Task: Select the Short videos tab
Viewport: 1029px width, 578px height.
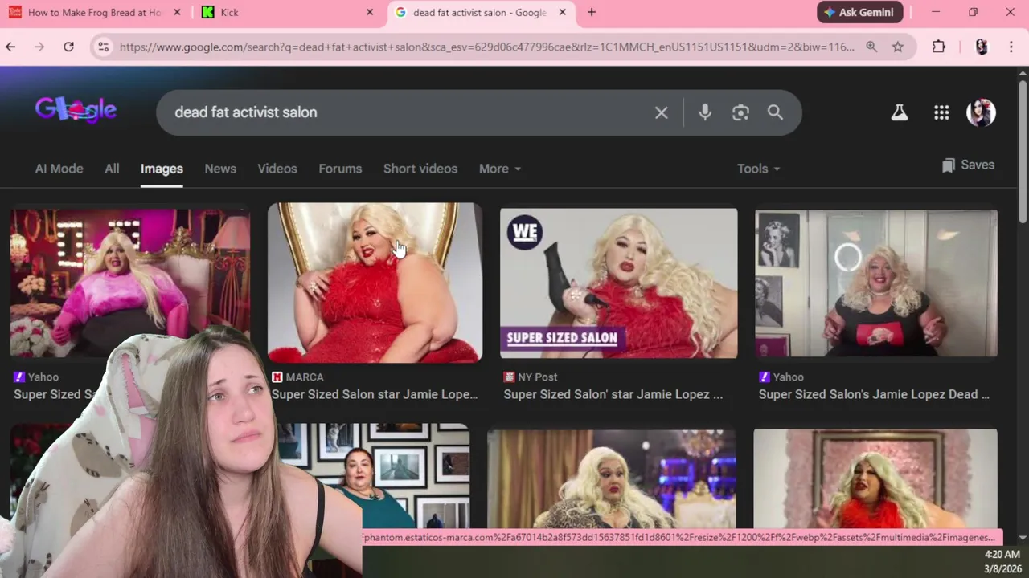Action: (x=420, y=169)
